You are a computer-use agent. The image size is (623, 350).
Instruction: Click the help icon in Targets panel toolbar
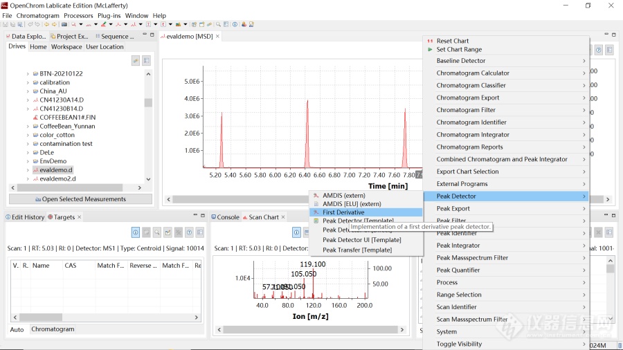pos(189,232)
